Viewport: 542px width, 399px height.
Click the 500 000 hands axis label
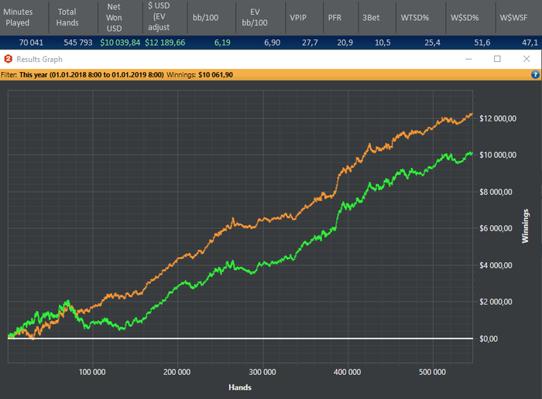(x=432, y=372)
